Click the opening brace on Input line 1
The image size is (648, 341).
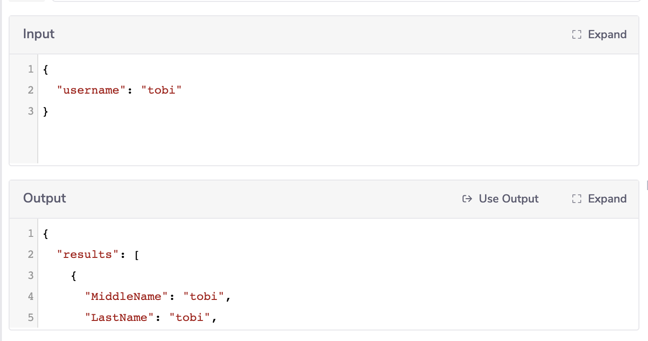46,69
